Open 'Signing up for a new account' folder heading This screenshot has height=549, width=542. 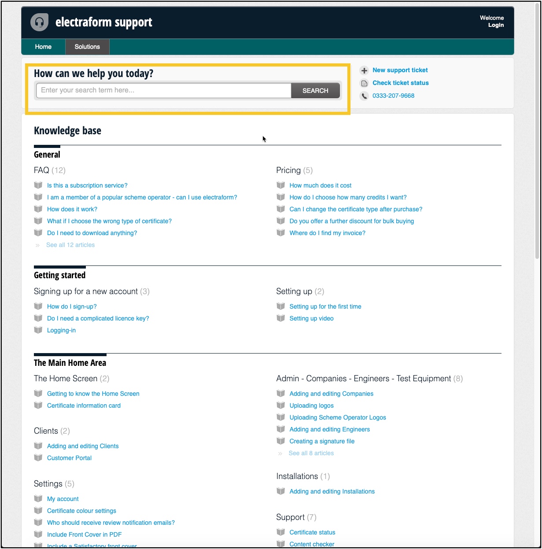click(92, 291)
